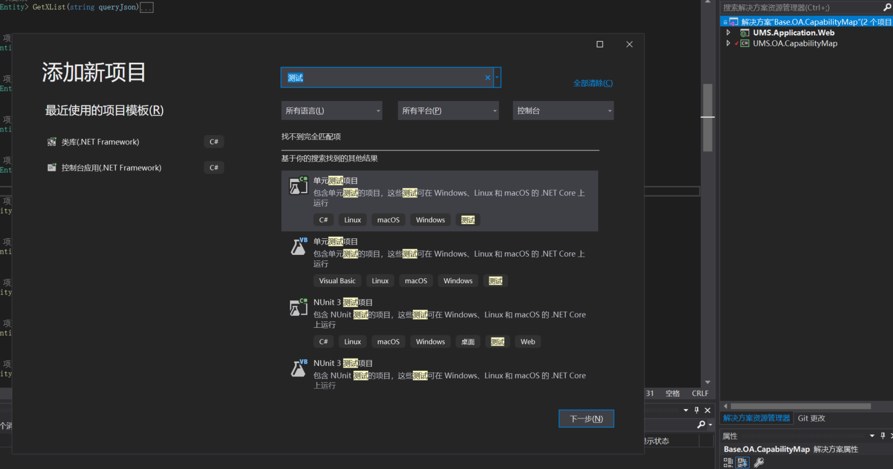The image size is (893, 469).
Task: Click the Web tag on NUnit C# template
Action: [x=528, y=342]
